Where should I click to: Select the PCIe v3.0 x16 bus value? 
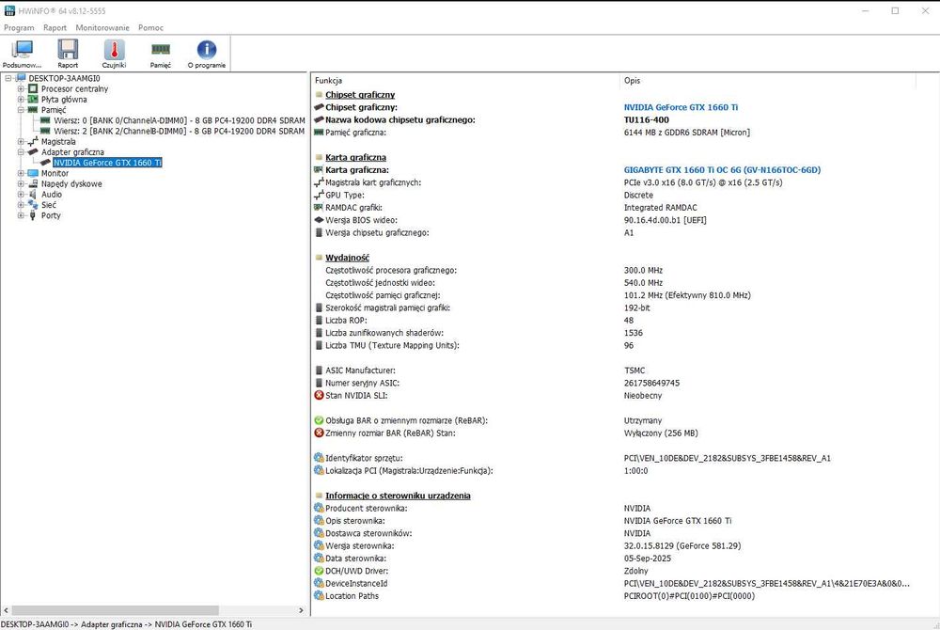click(x=703, y=182)
